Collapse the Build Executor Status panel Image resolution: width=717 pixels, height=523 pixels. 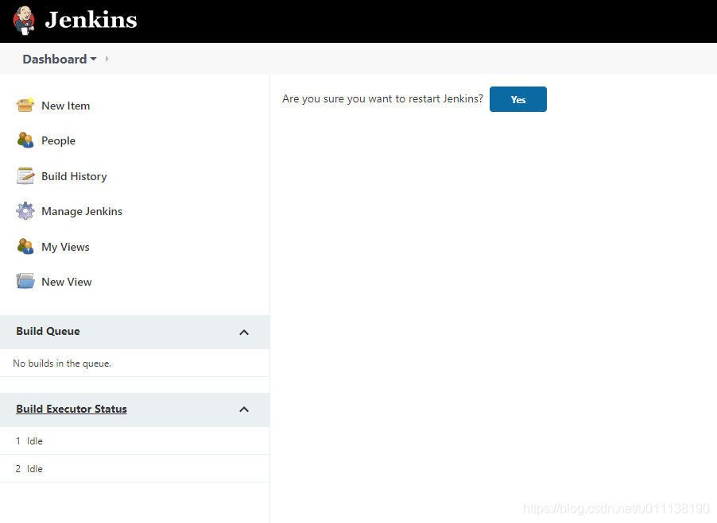click(244, 410)
